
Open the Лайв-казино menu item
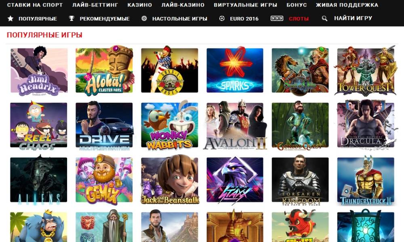[x=183, y=5]
